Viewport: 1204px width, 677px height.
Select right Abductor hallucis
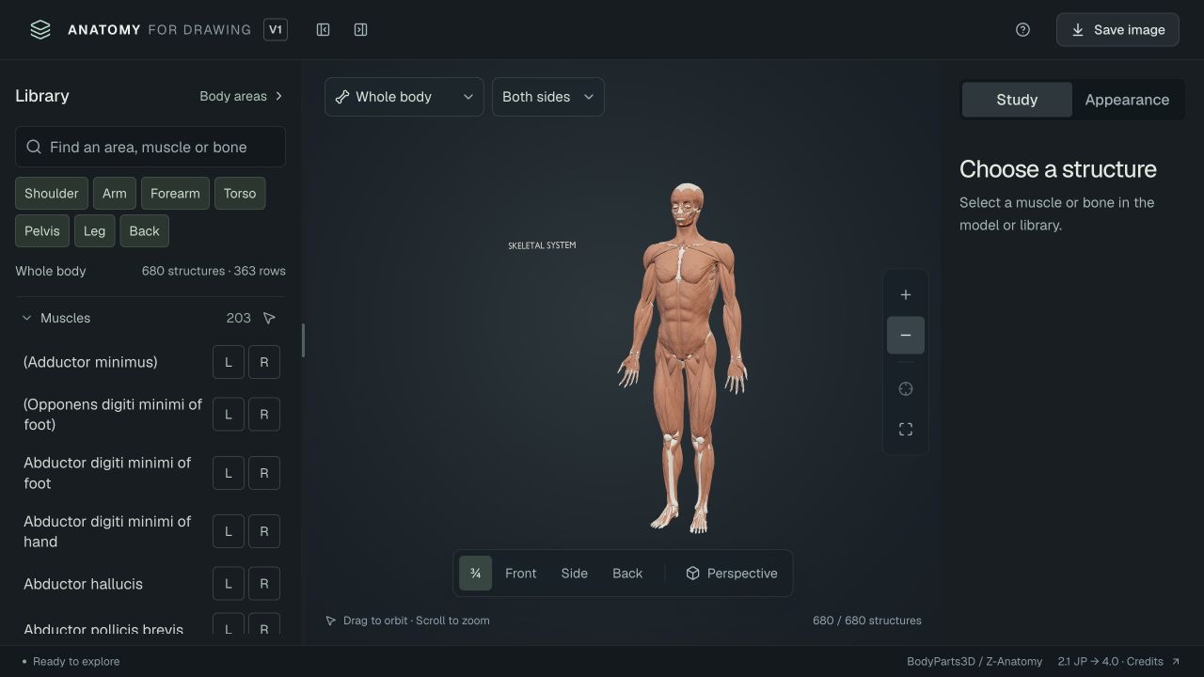coord(264,584)
